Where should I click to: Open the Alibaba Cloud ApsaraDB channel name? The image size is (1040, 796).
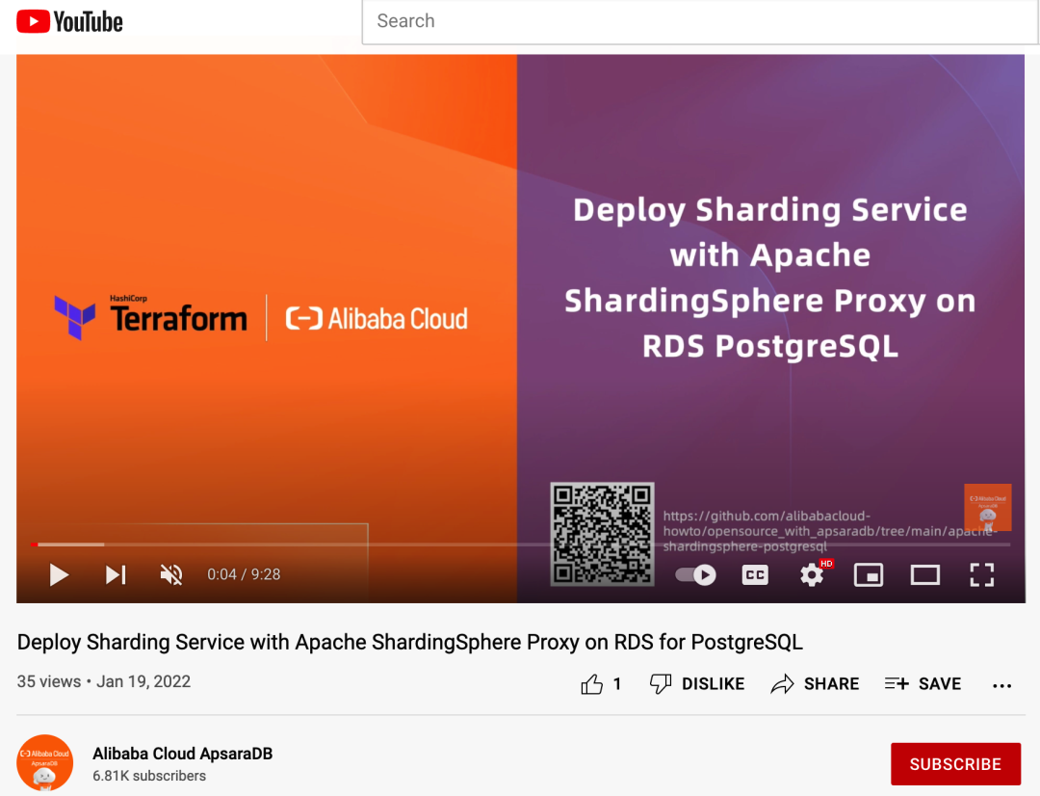182,754
